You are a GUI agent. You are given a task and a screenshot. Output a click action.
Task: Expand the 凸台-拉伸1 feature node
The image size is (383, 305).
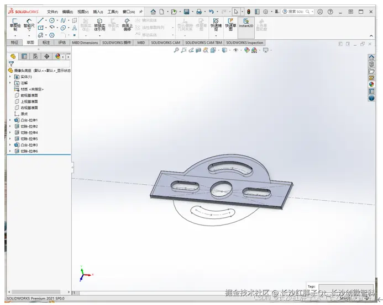point(10,120)
